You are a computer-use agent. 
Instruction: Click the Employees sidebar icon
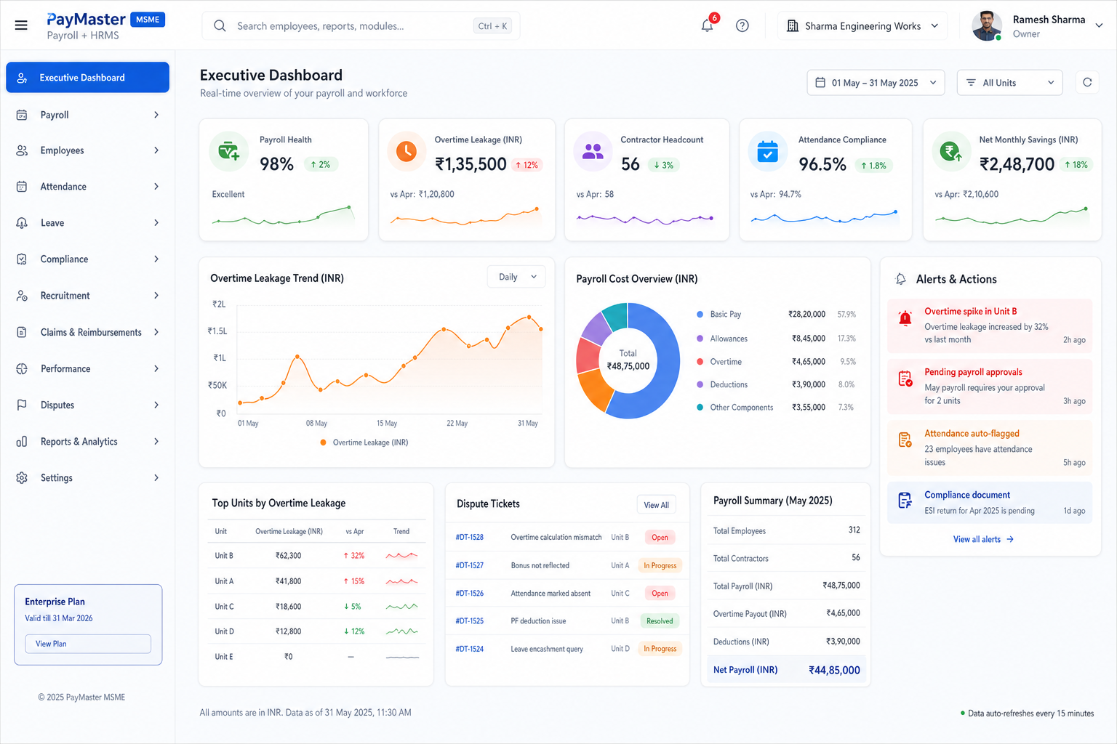point(22,150)
